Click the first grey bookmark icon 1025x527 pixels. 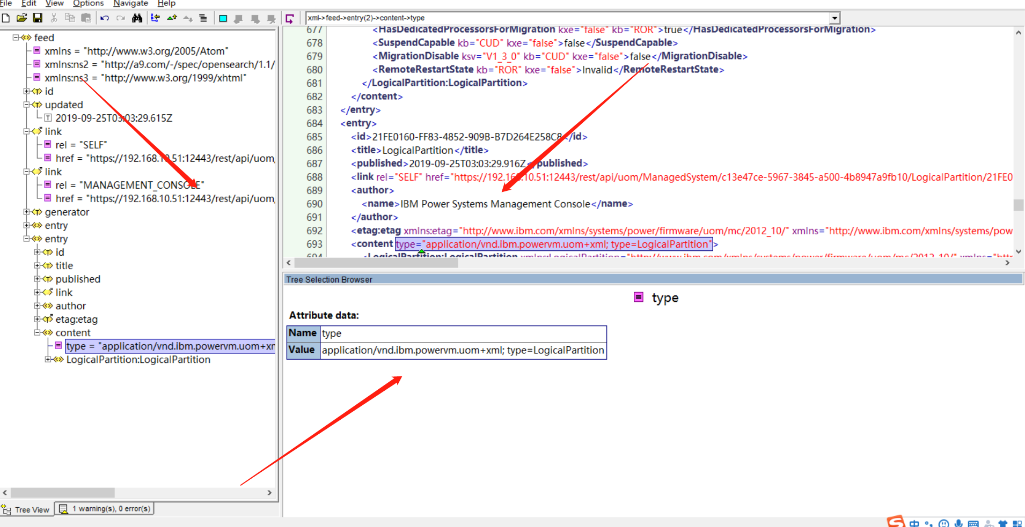(x=239, y=19)
